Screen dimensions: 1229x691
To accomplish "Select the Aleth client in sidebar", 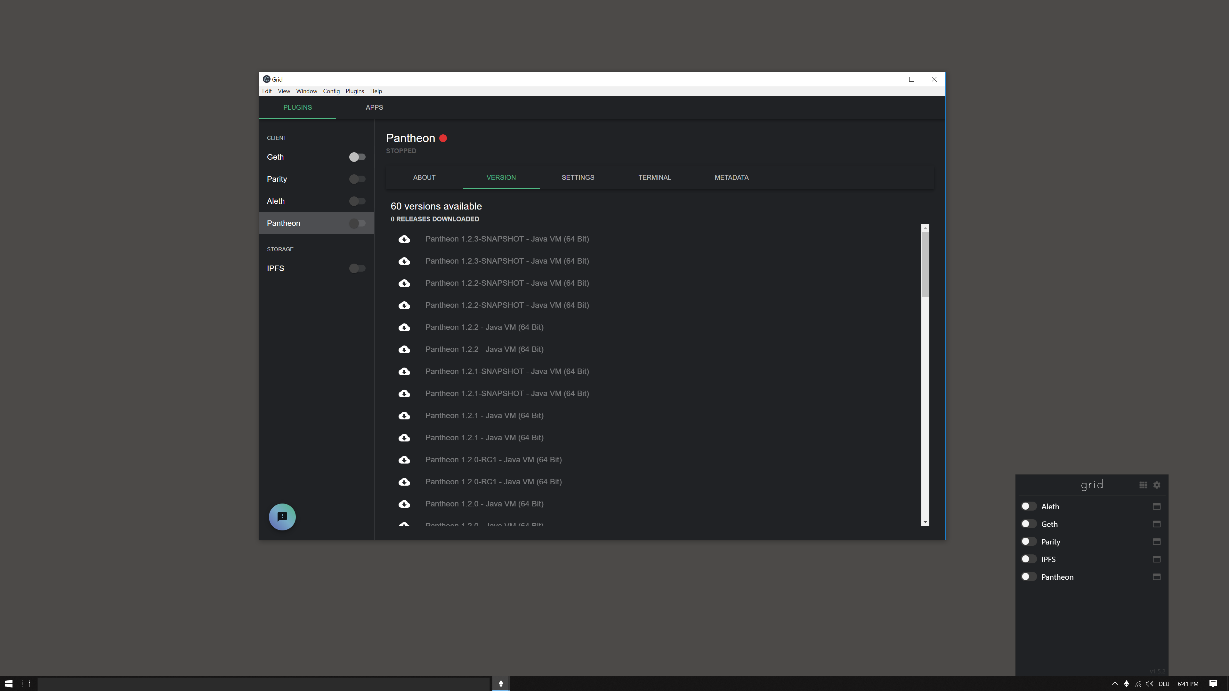I will click(276, 201).
